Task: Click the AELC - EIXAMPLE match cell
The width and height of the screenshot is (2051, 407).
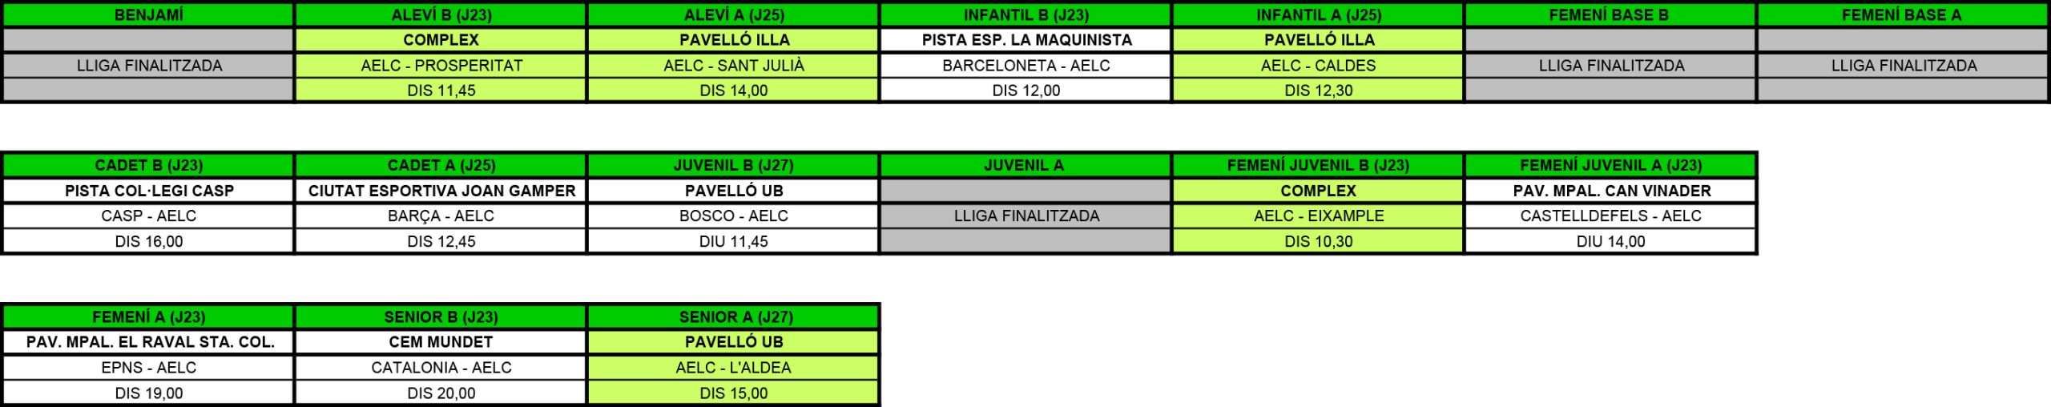Action: point(1318,216)
